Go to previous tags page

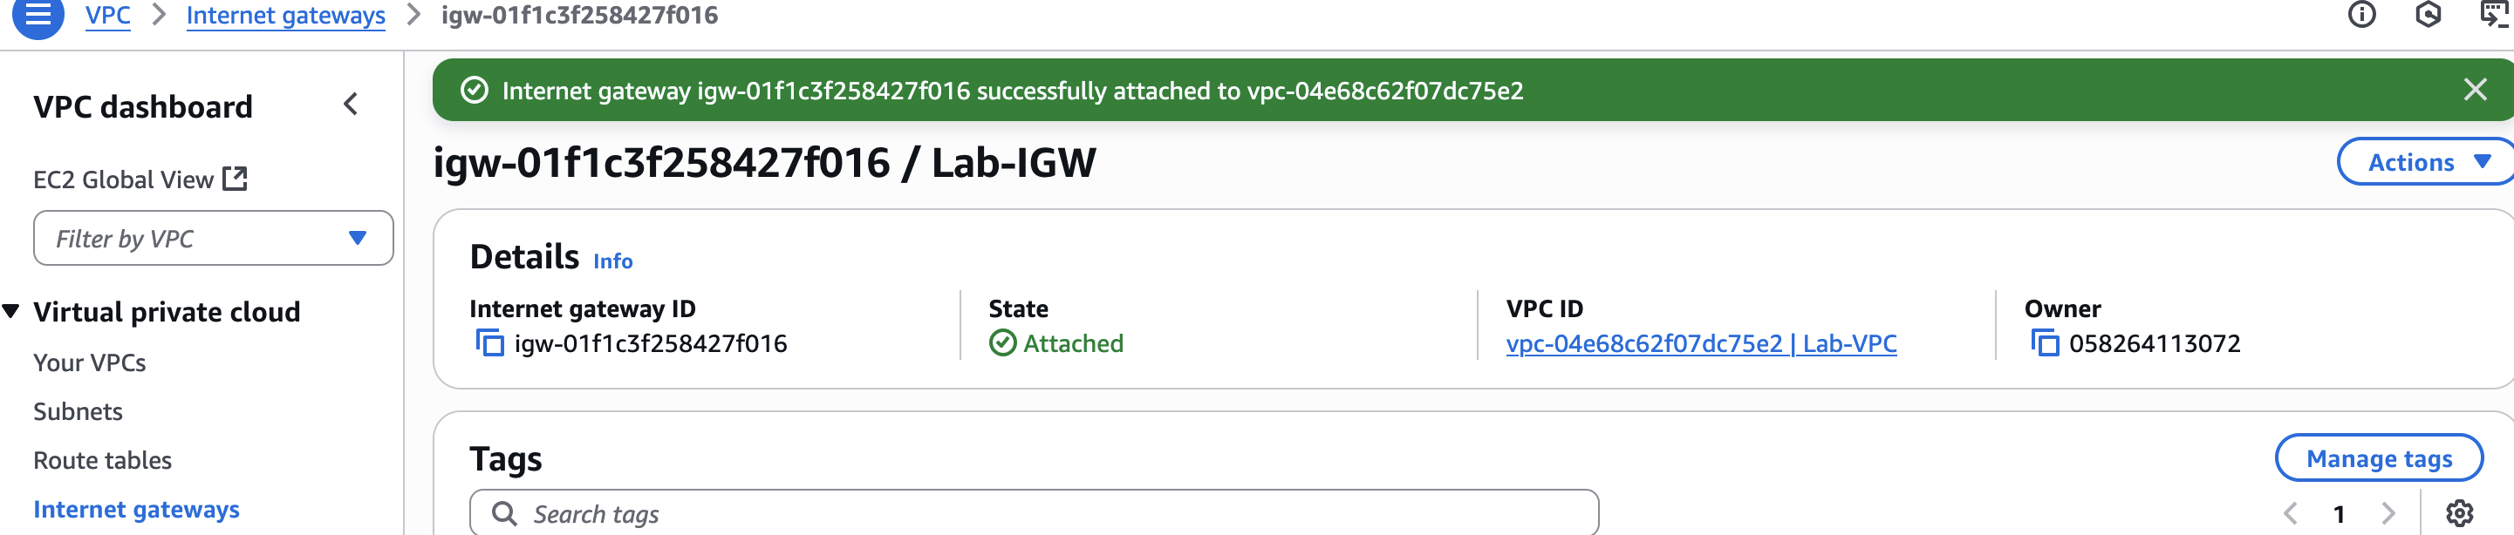(2291, 513)
